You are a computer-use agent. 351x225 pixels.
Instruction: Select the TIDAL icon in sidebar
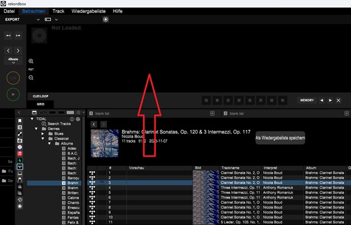click(20, 167)
